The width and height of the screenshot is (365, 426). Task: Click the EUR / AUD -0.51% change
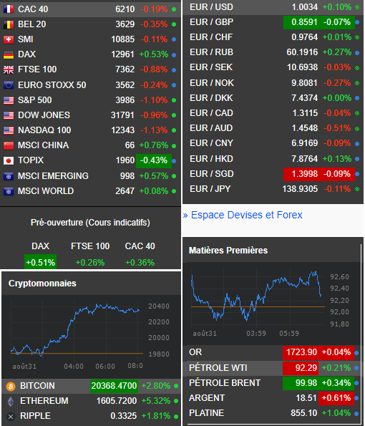coord(337,128)
